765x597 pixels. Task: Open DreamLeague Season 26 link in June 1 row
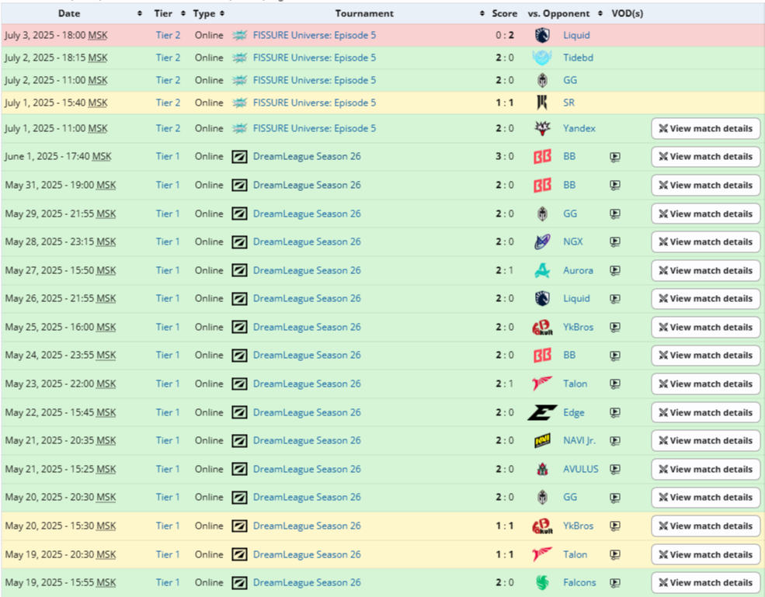pyautogui.click(x=307, y=156)
